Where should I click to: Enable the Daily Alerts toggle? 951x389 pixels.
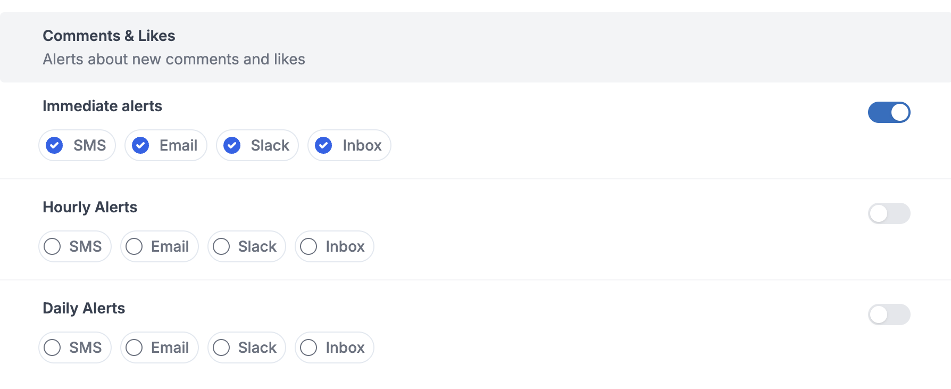889,314
